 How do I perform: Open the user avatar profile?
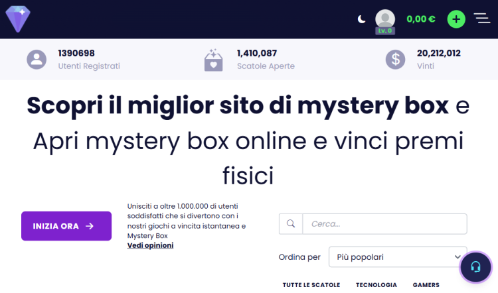coord(384,18)
